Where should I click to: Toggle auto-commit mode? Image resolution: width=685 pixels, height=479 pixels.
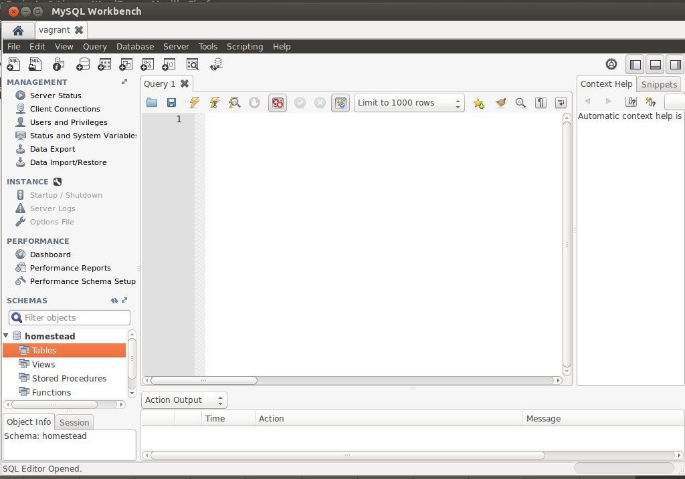pyautogui.click(x=340, y=103)
